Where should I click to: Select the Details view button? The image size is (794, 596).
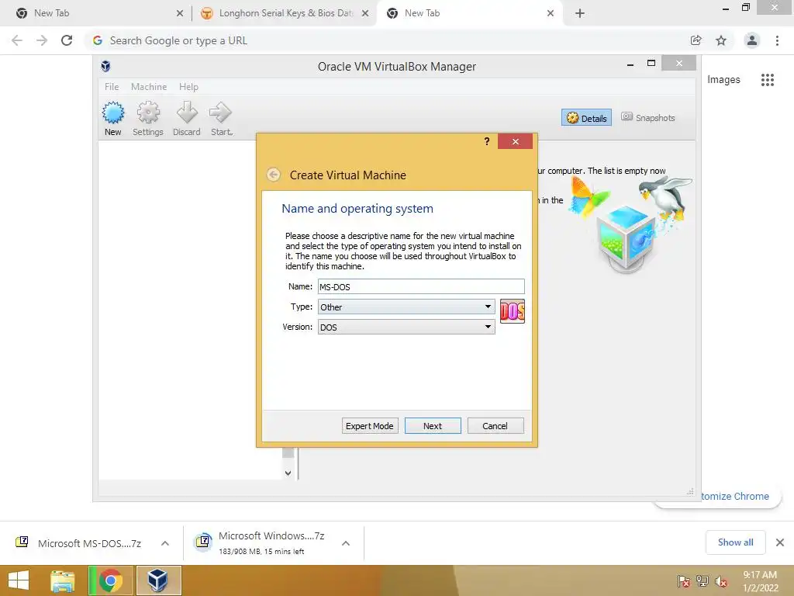(x=586, y=118)
